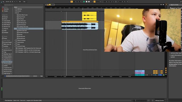The width and height of the screenshot is (182, 102).
Task: Select the Samples category
Action: [6, 33]
